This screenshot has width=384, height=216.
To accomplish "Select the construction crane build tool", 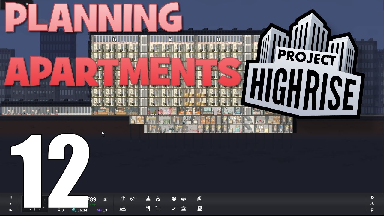I will 122,199.
